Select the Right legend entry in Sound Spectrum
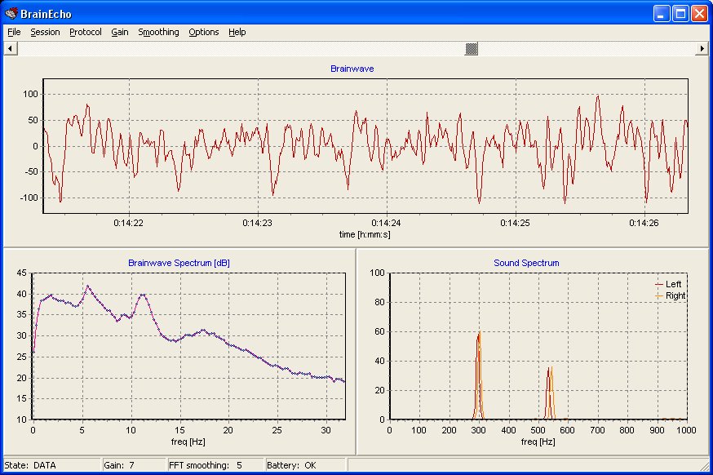 (675, 295)
